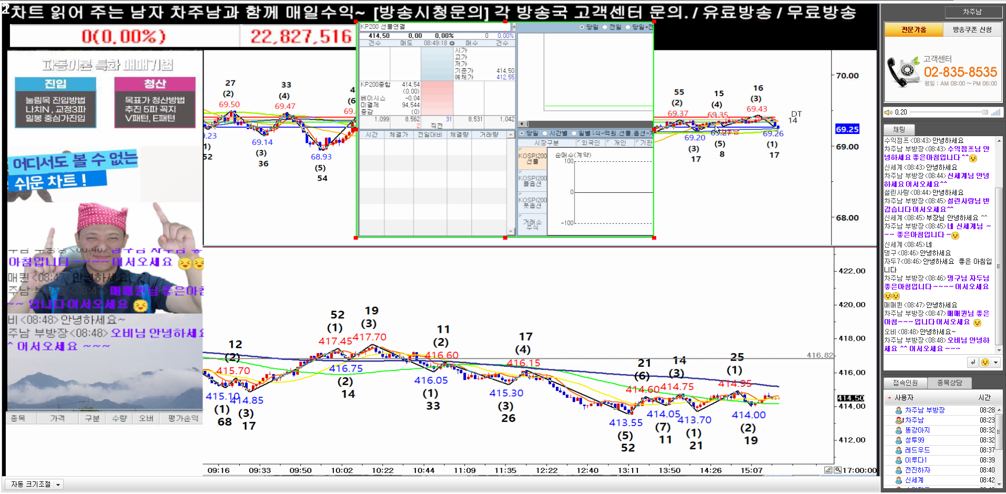This screenshot has height=494, width=1006.
Task: Select the KOSPI200 콜옵션 market button
Action: pyautogui.click(x=532, y=181)
